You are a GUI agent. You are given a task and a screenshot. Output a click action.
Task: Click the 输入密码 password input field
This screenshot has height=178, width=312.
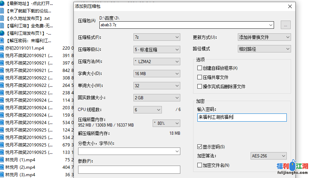242,117
